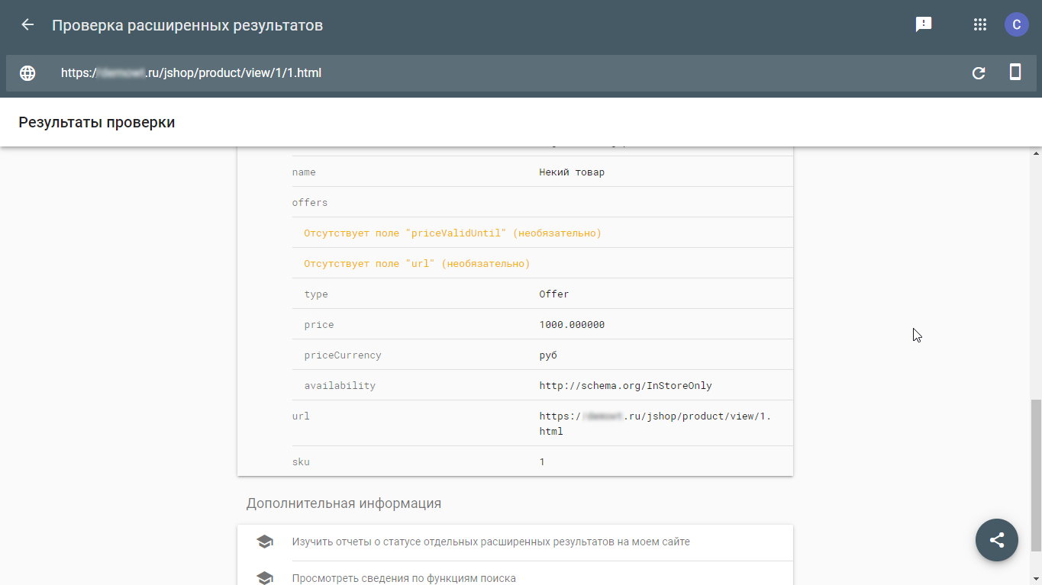Viewport: 1042px width, 585px height.
Task: Open the Google apps grid
Action: (x=980, y=25)
